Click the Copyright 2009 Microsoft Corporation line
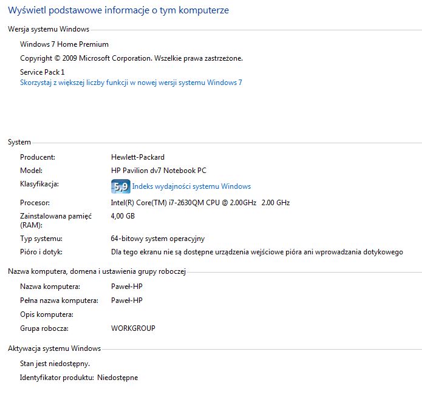 point(131,58)
